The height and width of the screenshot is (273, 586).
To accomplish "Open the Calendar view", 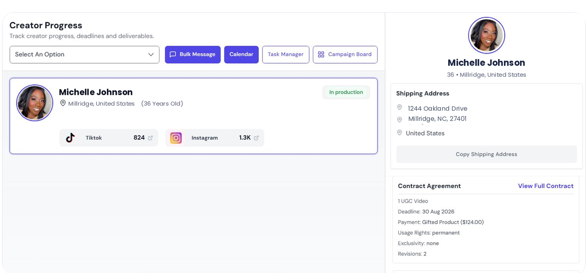I will (241, 54).
